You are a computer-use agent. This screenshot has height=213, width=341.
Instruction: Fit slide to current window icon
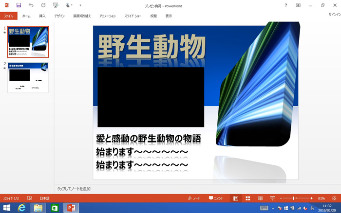334,198
